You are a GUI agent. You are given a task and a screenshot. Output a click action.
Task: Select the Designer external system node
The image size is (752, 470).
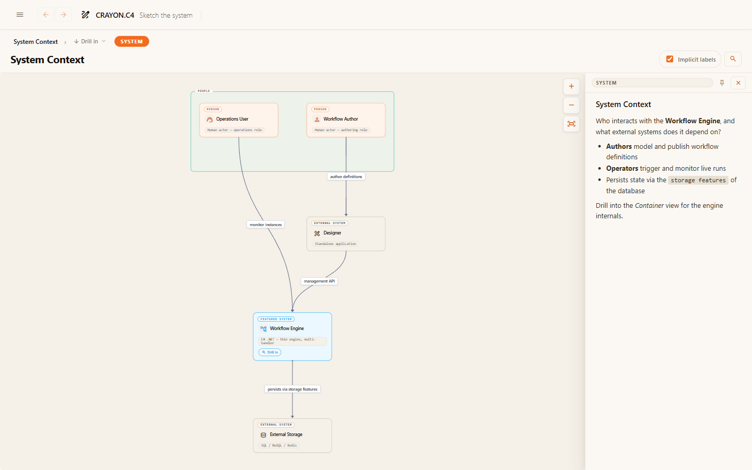(x=346, y=234)
